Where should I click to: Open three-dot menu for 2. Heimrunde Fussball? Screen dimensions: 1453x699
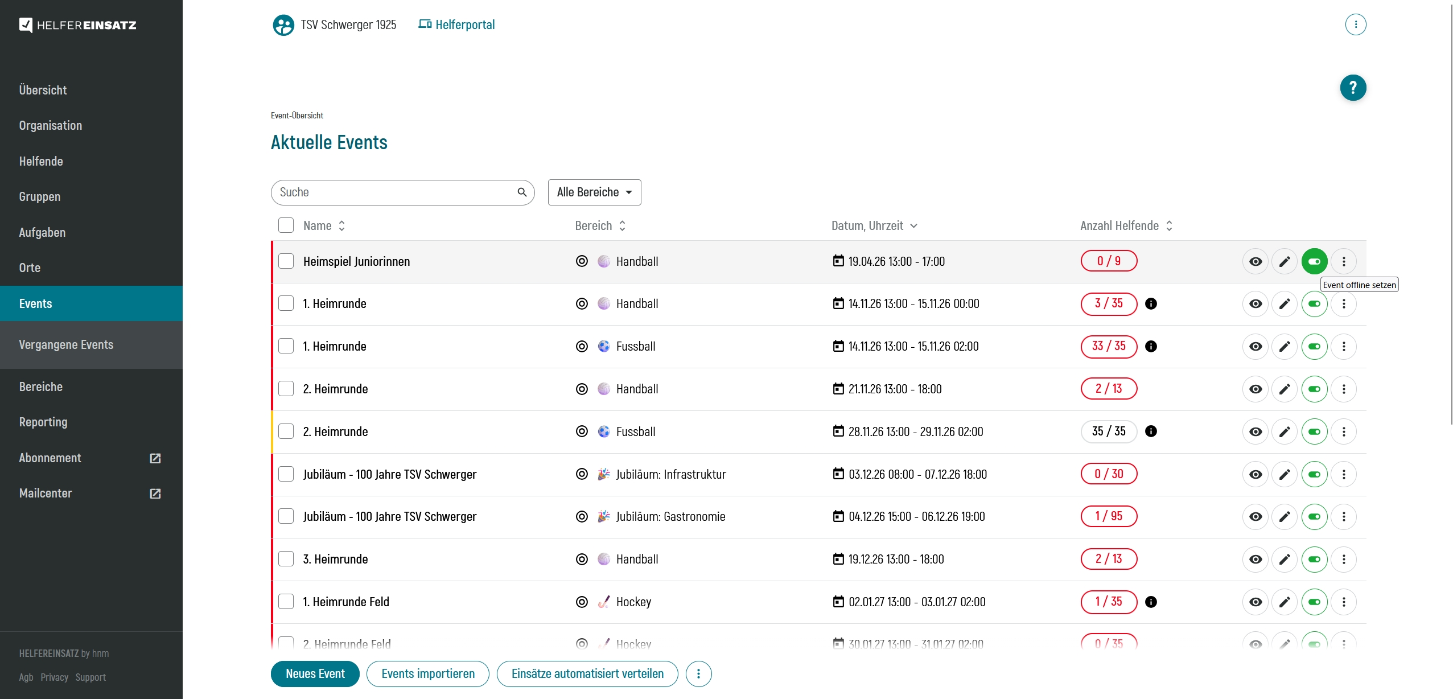pyautogui.click(x=1344, y=431)
